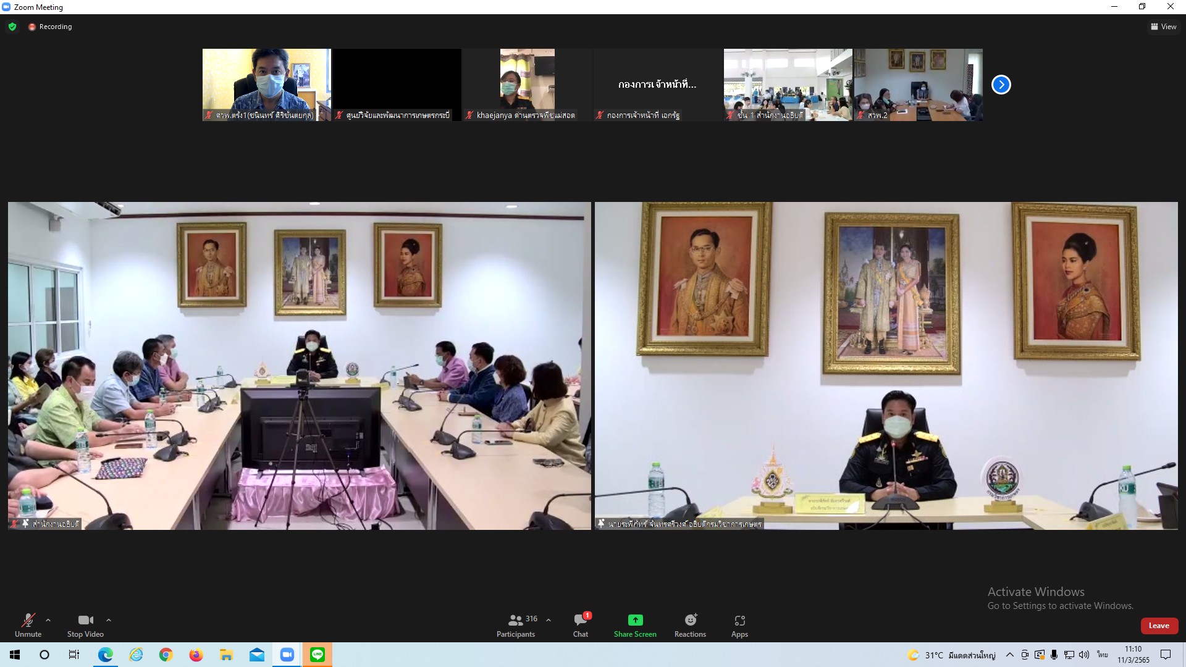The image size is (1186, 667).
Task: Select the black video thumbnail of ศูนย์วิจัยและพัฒนาการเกษตรกระบี่
Action: 397,85
